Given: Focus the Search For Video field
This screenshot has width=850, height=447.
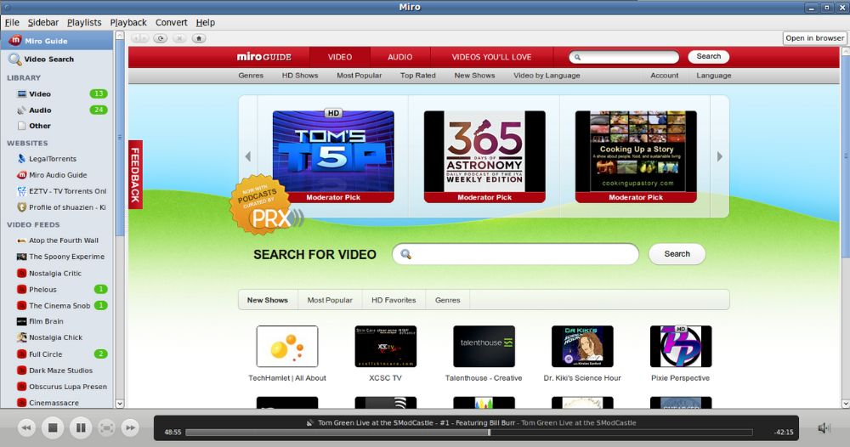Looking at the screenshot, I should 516,254.
